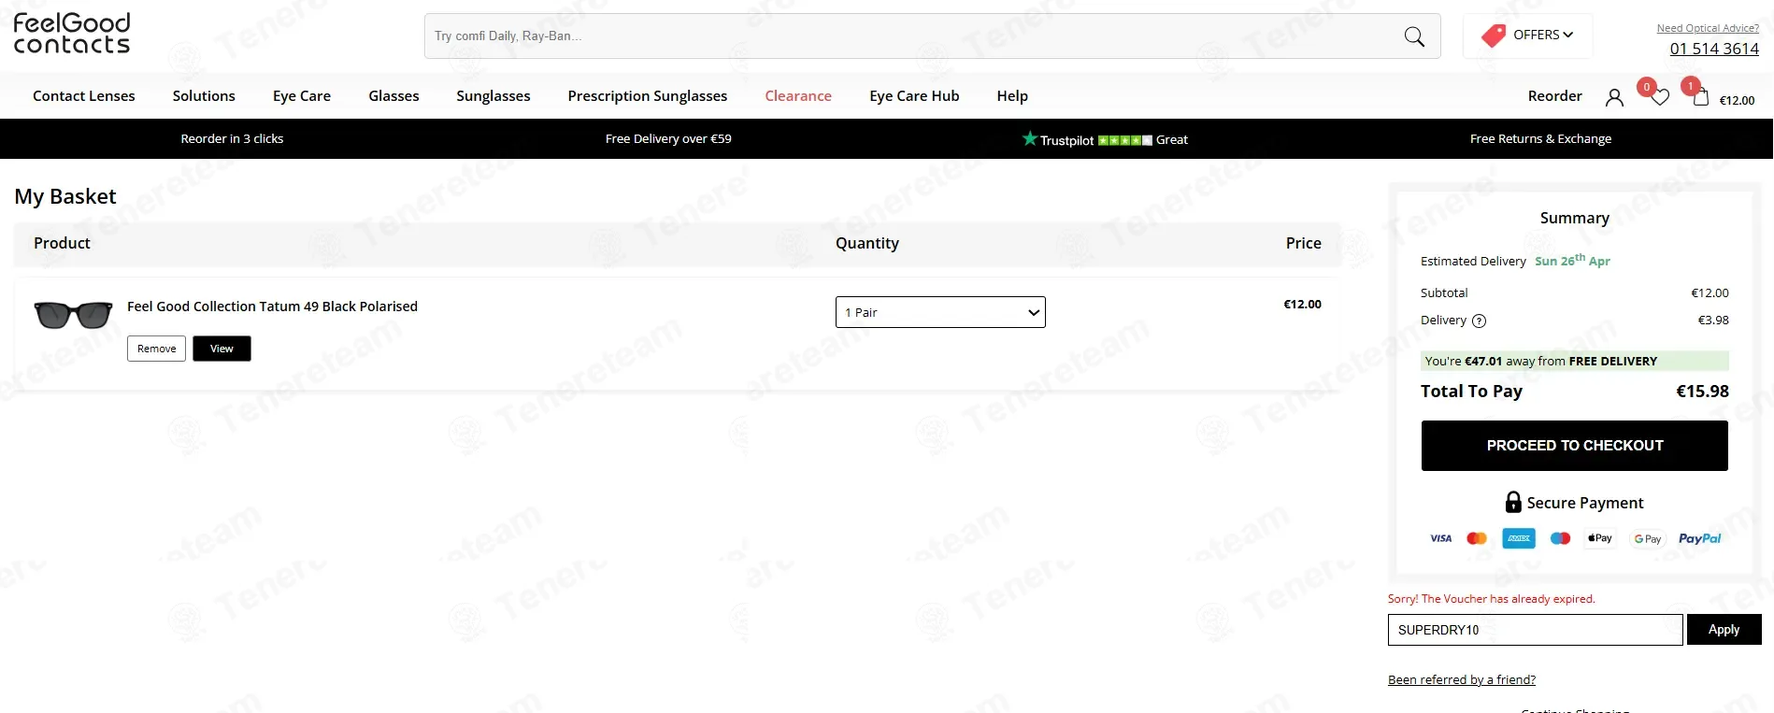Click the FeelGood Contacts logo
The height and width of the screenshot is (713, 1774).
[72, 34]
